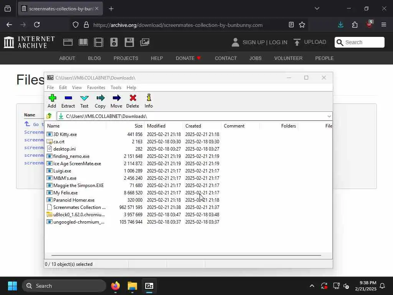Toggle Firefox reader view icon
Image resolution: width=393 pixels, height=295 pixels.
click(x=291, y=25)
